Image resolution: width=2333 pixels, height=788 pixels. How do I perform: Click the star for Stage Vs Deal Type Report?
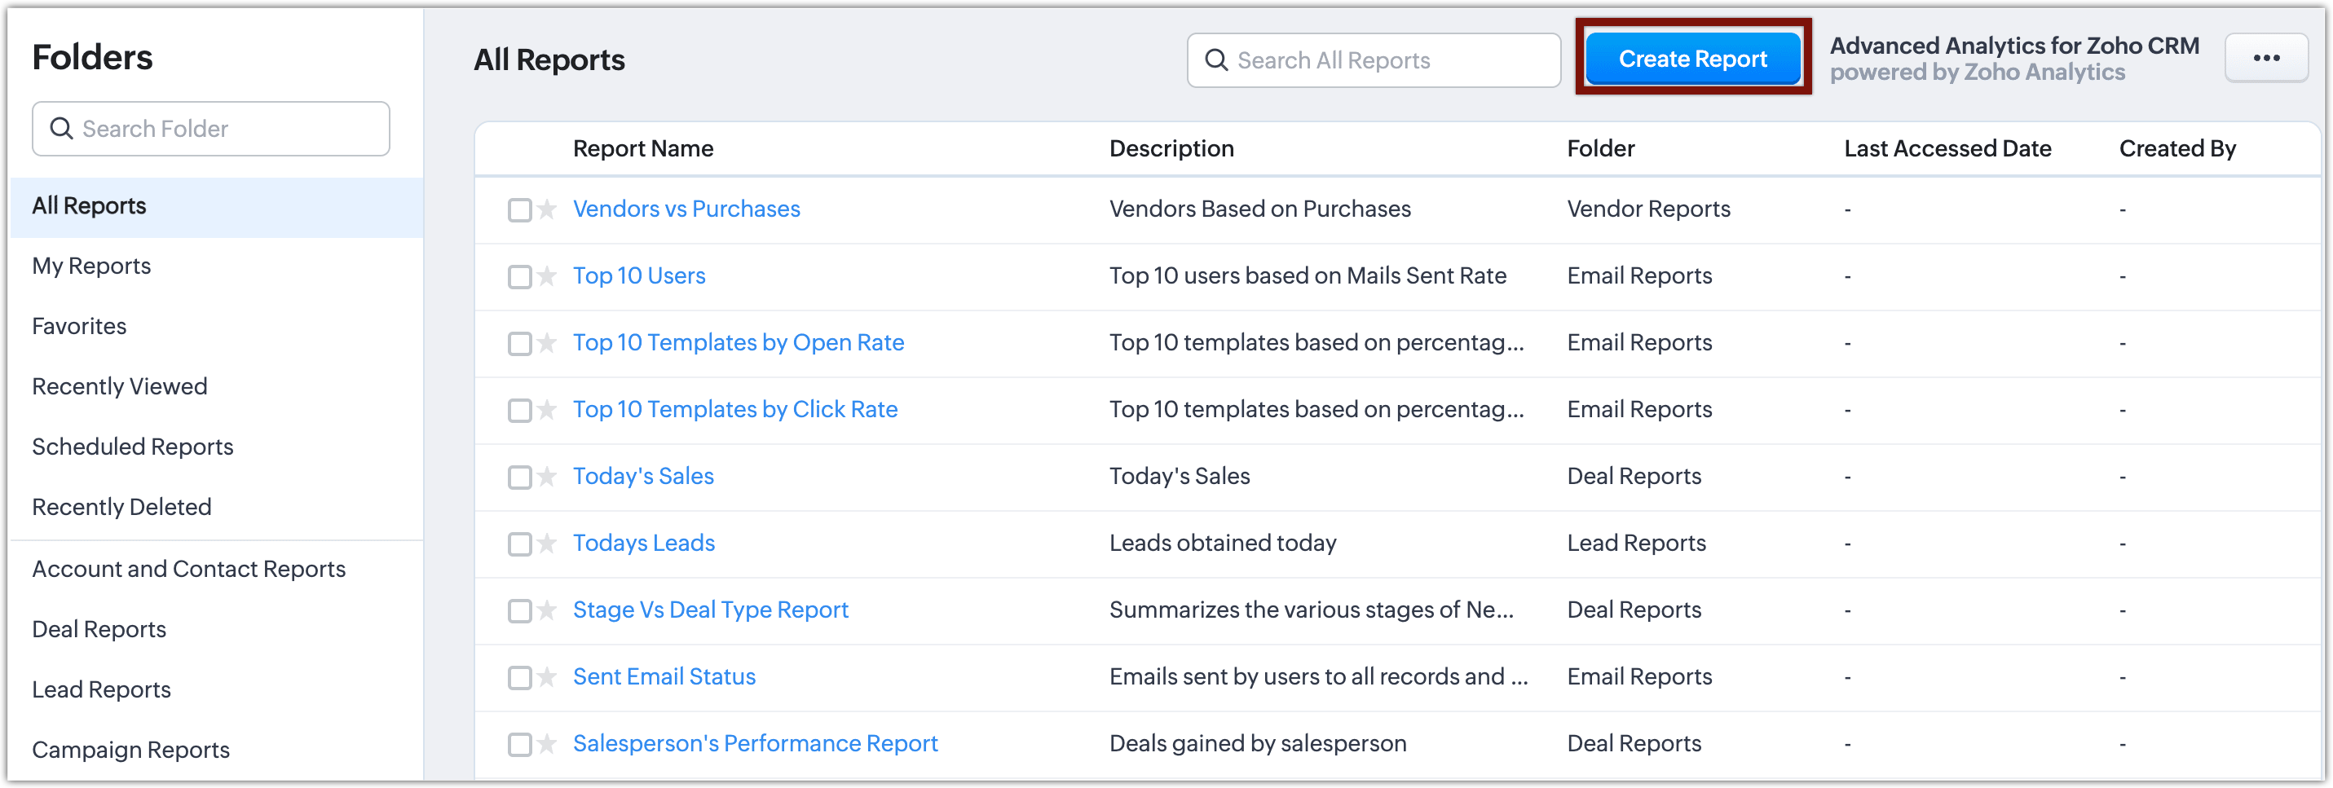[546, 610]
